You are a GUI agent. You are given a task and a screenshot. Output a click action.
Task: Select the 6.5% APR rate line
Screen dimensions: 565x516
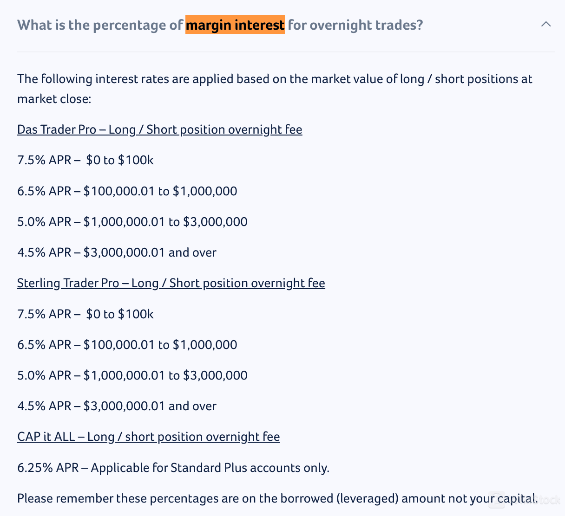(127, 191)
